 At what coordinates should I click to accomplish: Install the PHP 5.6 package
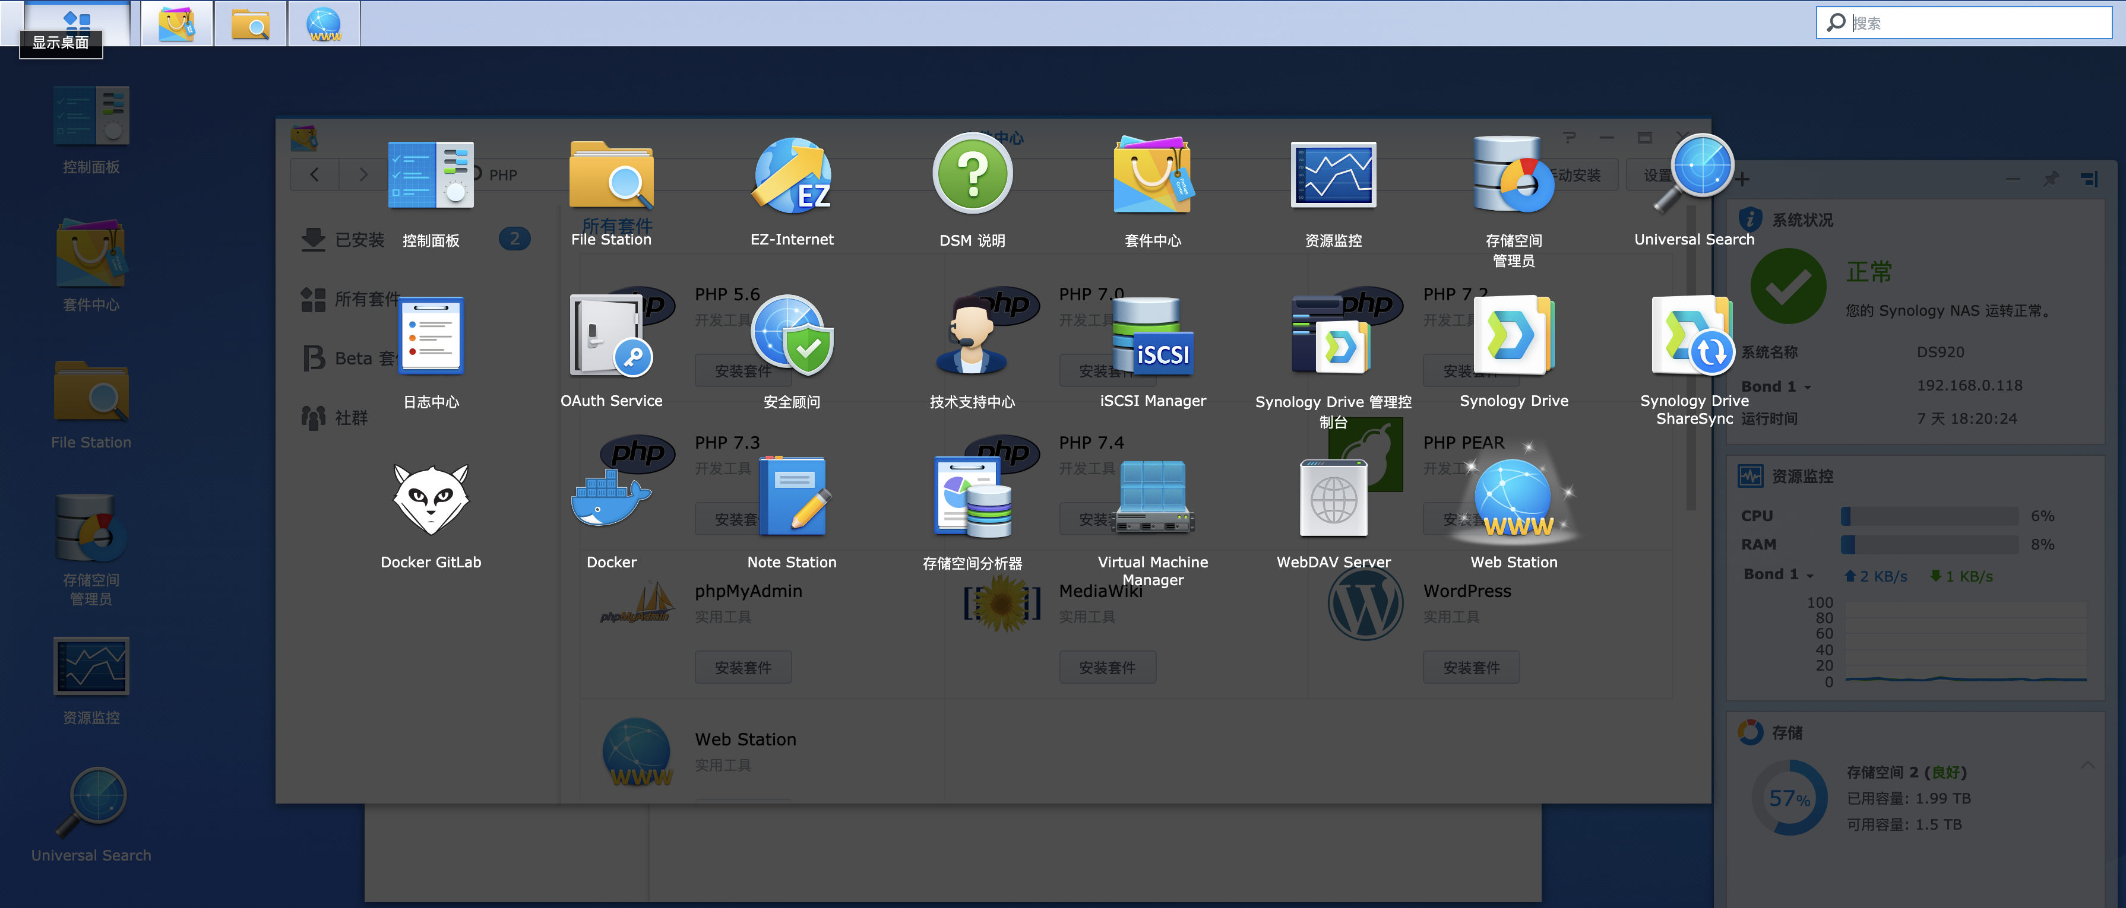(743, 371)
